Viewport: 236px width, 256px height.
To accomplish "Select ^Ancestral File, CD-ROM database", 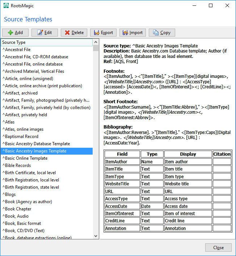I will tap(47, 57).
